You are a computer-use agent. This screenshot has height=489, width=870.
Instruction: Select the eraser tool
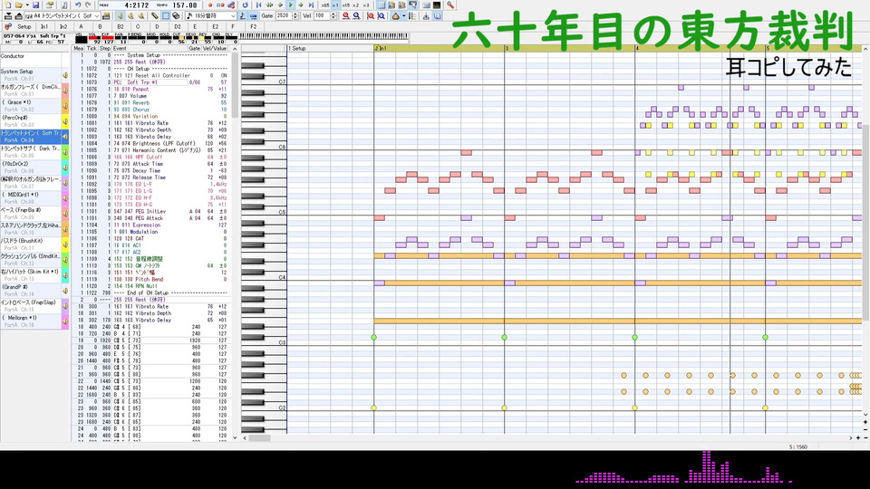tap(176, 16)
